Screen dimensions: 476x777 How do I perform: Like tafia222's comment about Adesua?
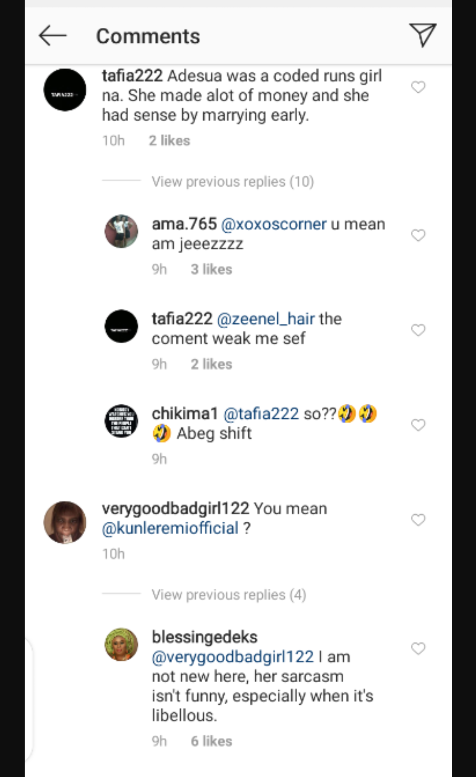tap(418, 87)
